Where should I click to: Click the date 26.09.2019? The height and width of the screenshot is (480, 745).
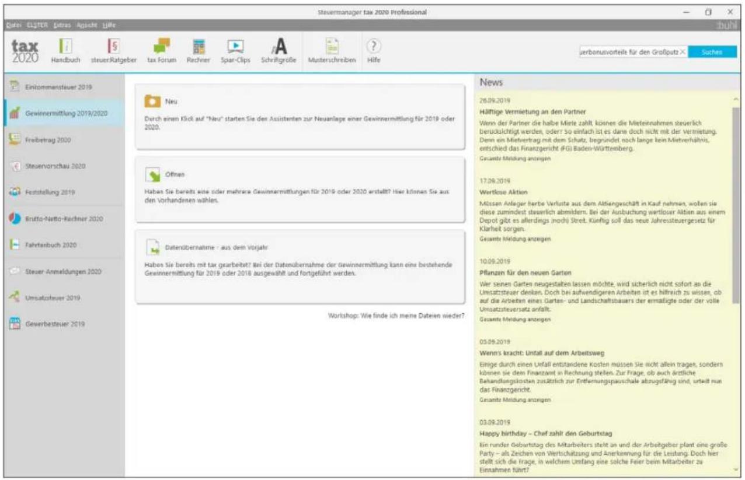tap(495, 100)
